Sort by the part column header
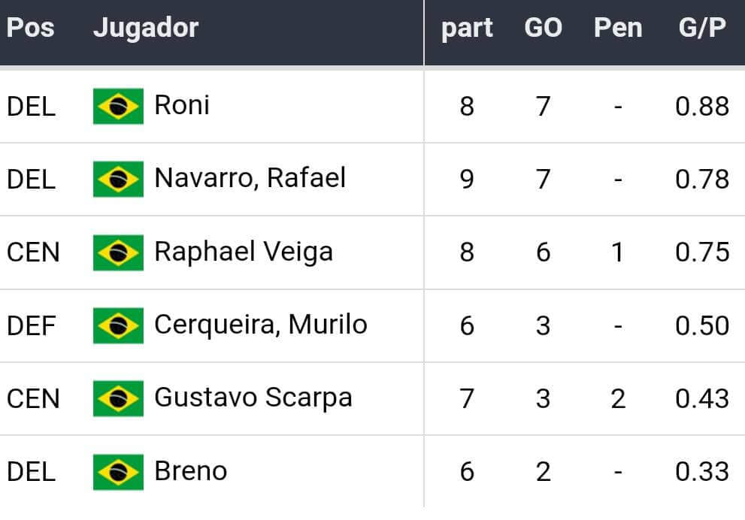 click(467, 29)
